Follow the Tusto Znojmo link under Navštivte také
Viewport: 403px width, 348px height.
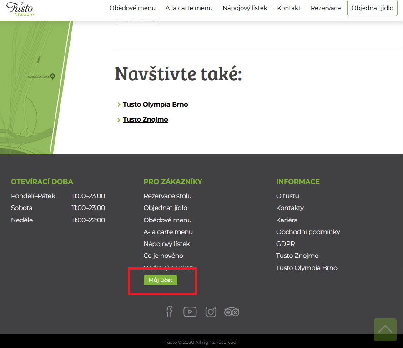pos(145,119)
